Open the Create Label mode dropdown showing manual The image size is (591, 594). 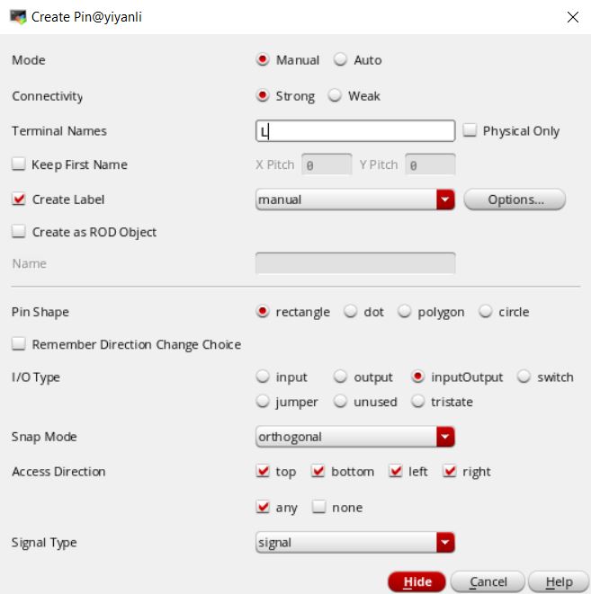355,199
